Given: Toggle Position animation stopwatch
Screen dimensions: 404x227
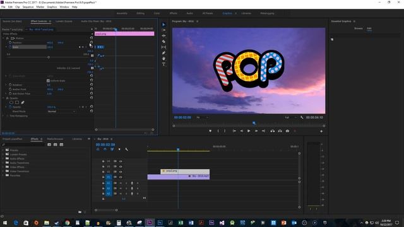Looking at the screenshot, I should point(10,43).
